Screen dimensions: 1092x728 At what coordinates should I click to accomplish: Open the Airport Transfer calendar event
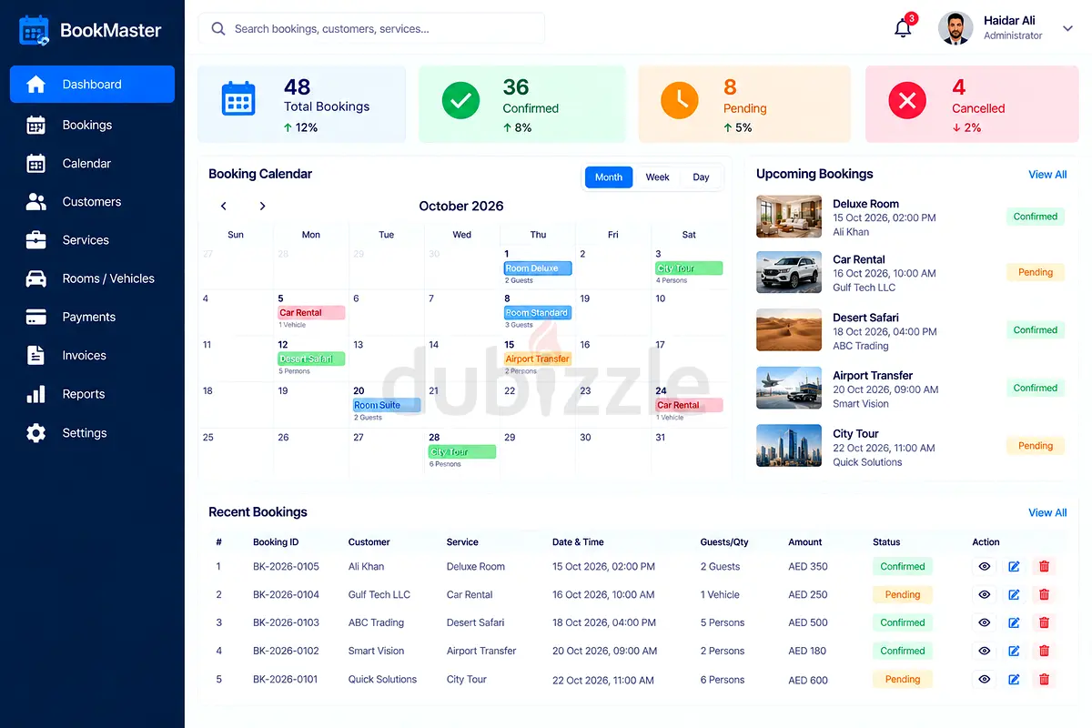click(538, 359)
